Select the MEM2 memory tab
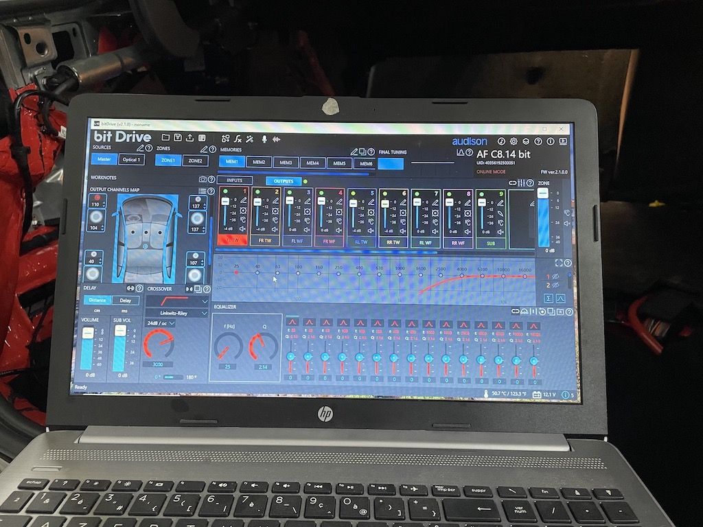 [259, 162]
